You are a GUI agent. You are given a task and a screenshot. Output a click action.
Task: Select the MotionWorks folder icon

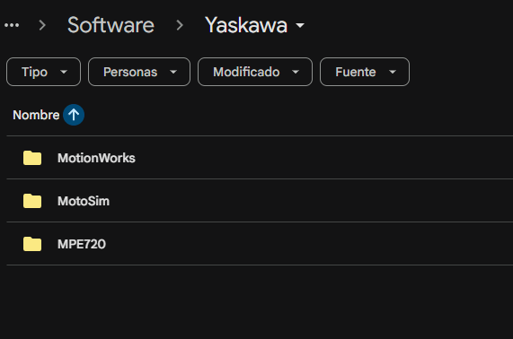coord(32,158)
